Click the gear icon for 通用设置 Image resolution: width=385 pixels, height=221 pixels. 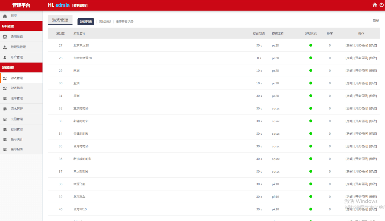tap(5, 37)
